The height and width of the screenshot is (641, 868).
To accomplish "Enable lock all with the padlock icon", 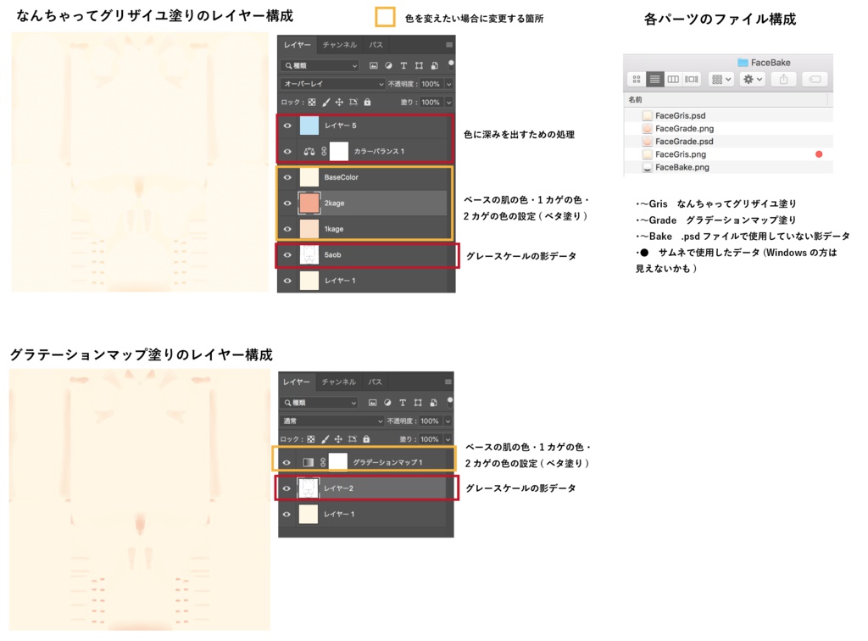I will click(x=368, y=102).
